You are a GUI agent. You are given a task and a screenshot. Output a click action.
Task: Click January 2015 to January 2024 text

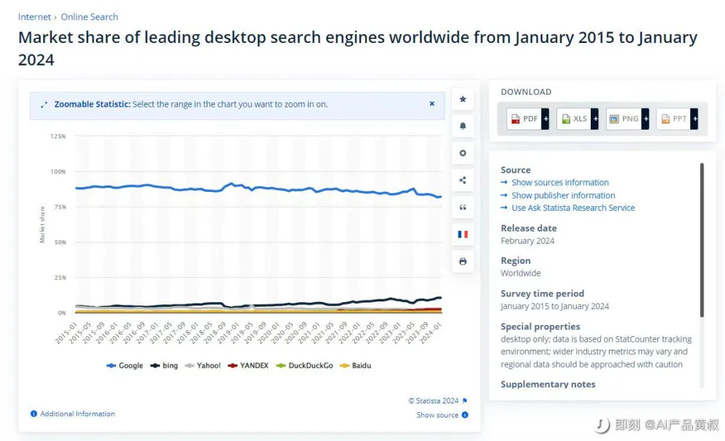click(555, 307)
